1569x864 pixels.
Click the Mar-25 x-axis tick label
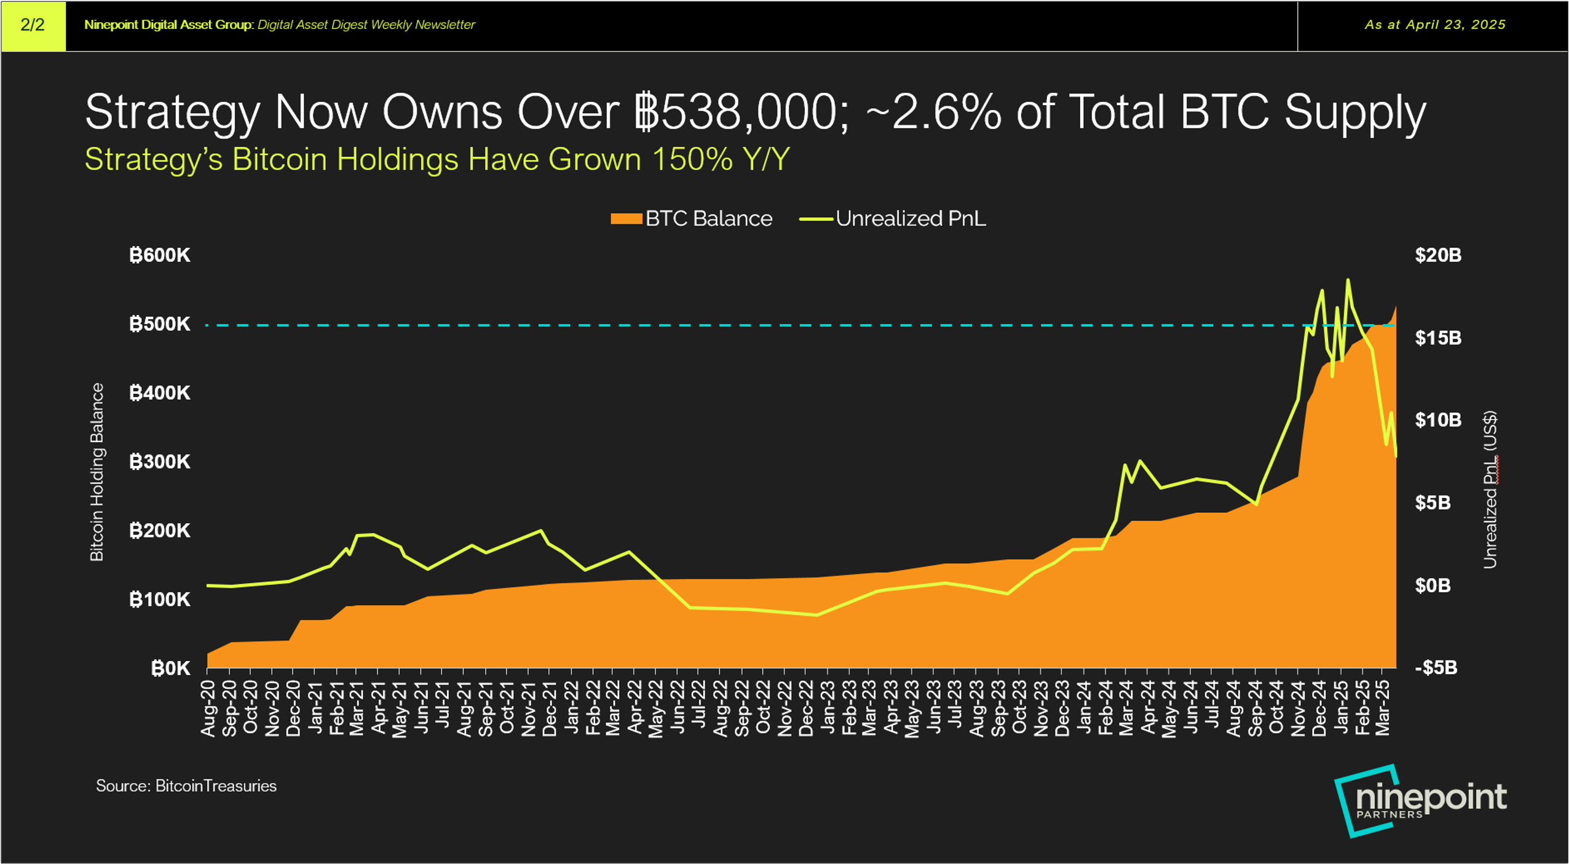pos(1383,708)
